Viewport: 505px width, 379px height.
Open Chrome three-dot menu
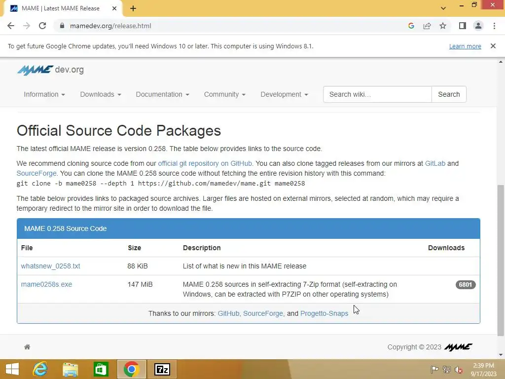pos(494,26)
